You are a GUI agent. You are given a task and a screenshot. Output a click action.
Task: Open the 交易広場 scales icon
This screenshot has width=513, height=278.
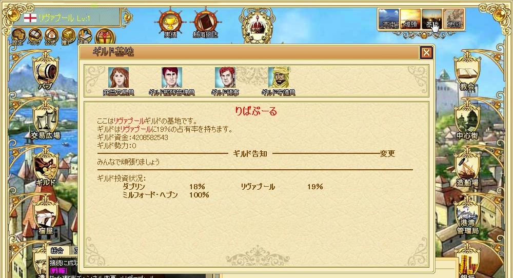(46, 122)
